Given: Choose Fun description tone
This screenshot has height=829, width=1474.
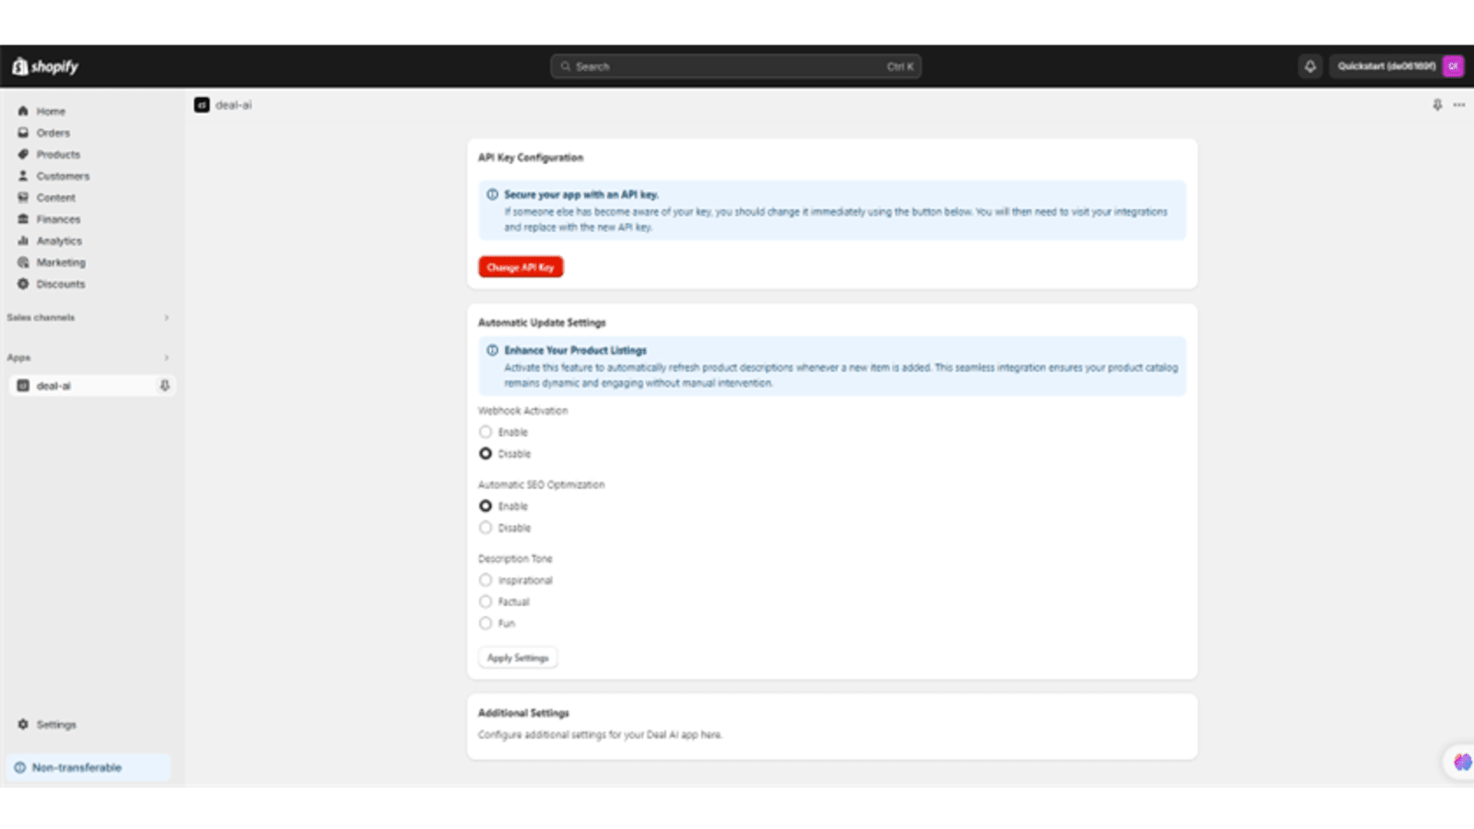Looking at the screenshot, I should (485, 624).
